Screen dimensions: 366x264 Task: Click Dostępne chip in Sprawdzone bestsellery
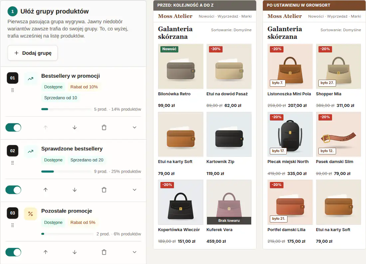(53, 160)
